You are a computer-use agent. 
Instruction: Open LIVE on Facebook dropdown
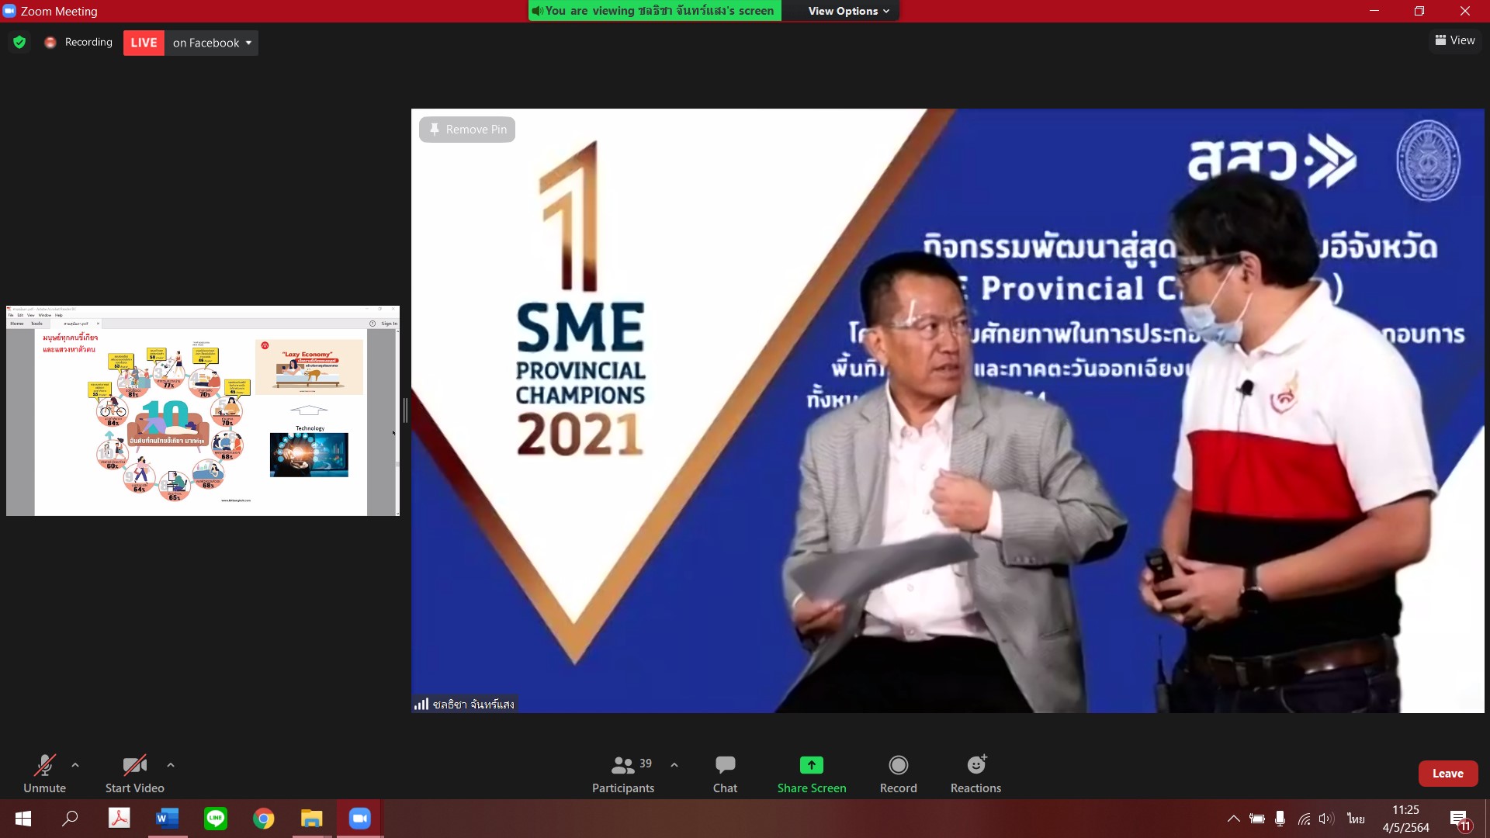coord(211,43)
